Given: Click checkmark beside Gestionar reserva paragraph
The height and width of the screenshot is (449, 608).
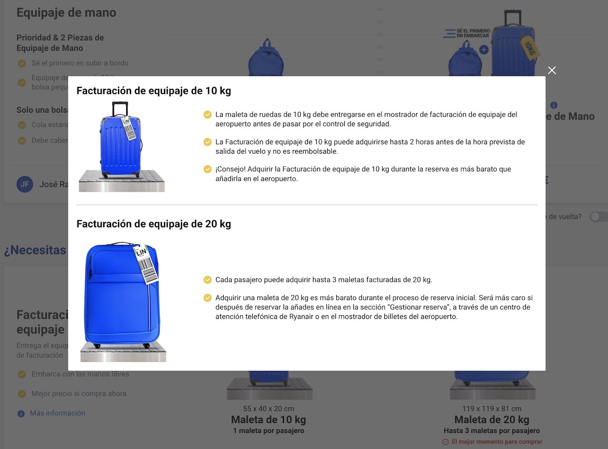Looking at the screenshot, I should coord(208,298).
